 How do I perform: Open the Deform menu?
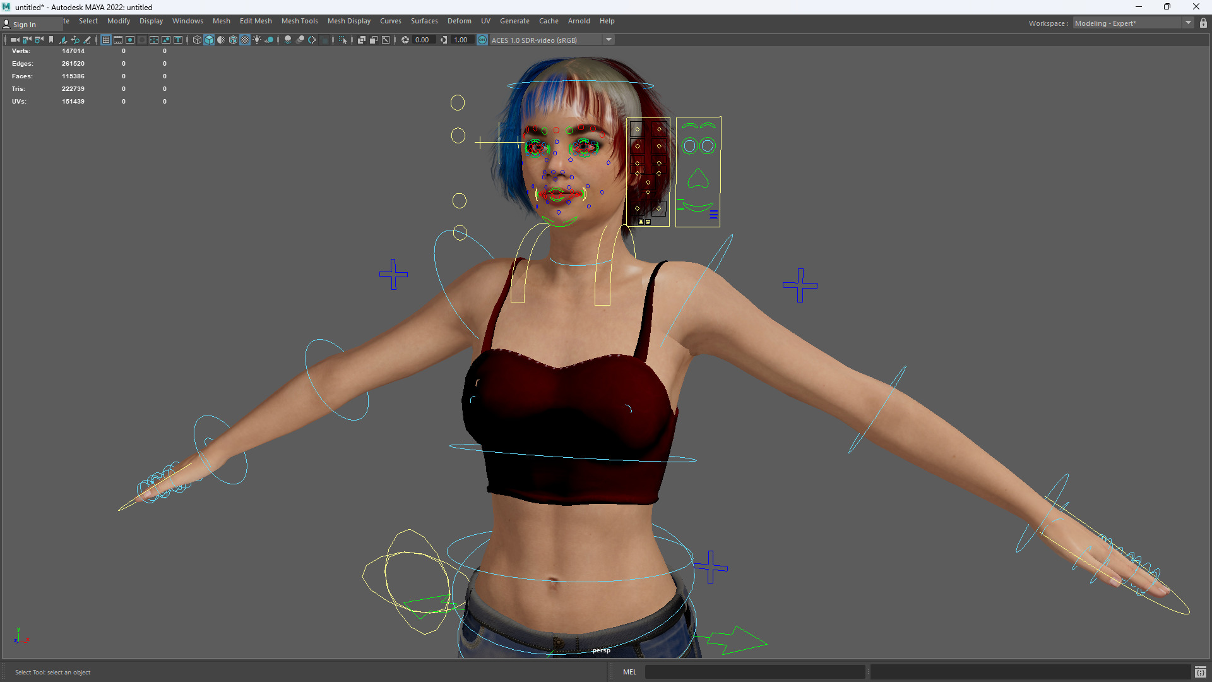460,21
